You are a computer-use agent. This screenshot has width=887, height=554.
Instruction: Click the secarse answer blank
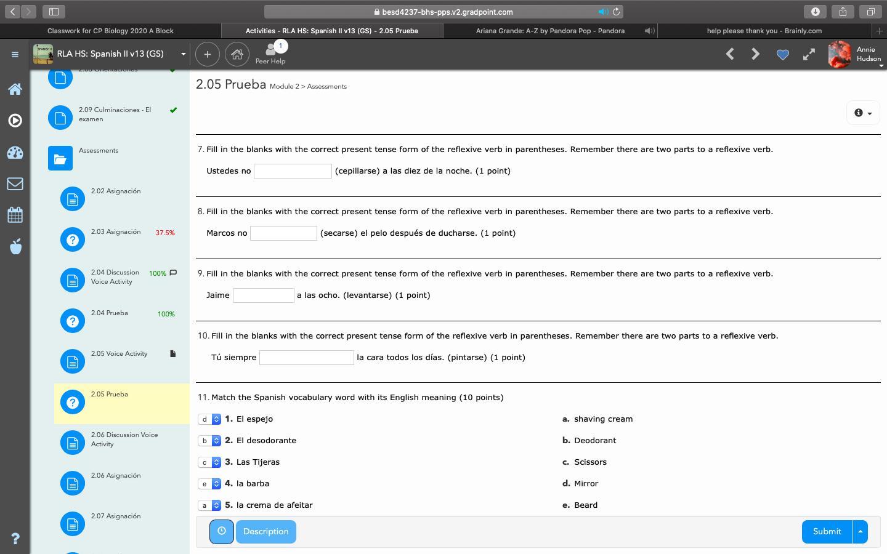click(283, 233)
